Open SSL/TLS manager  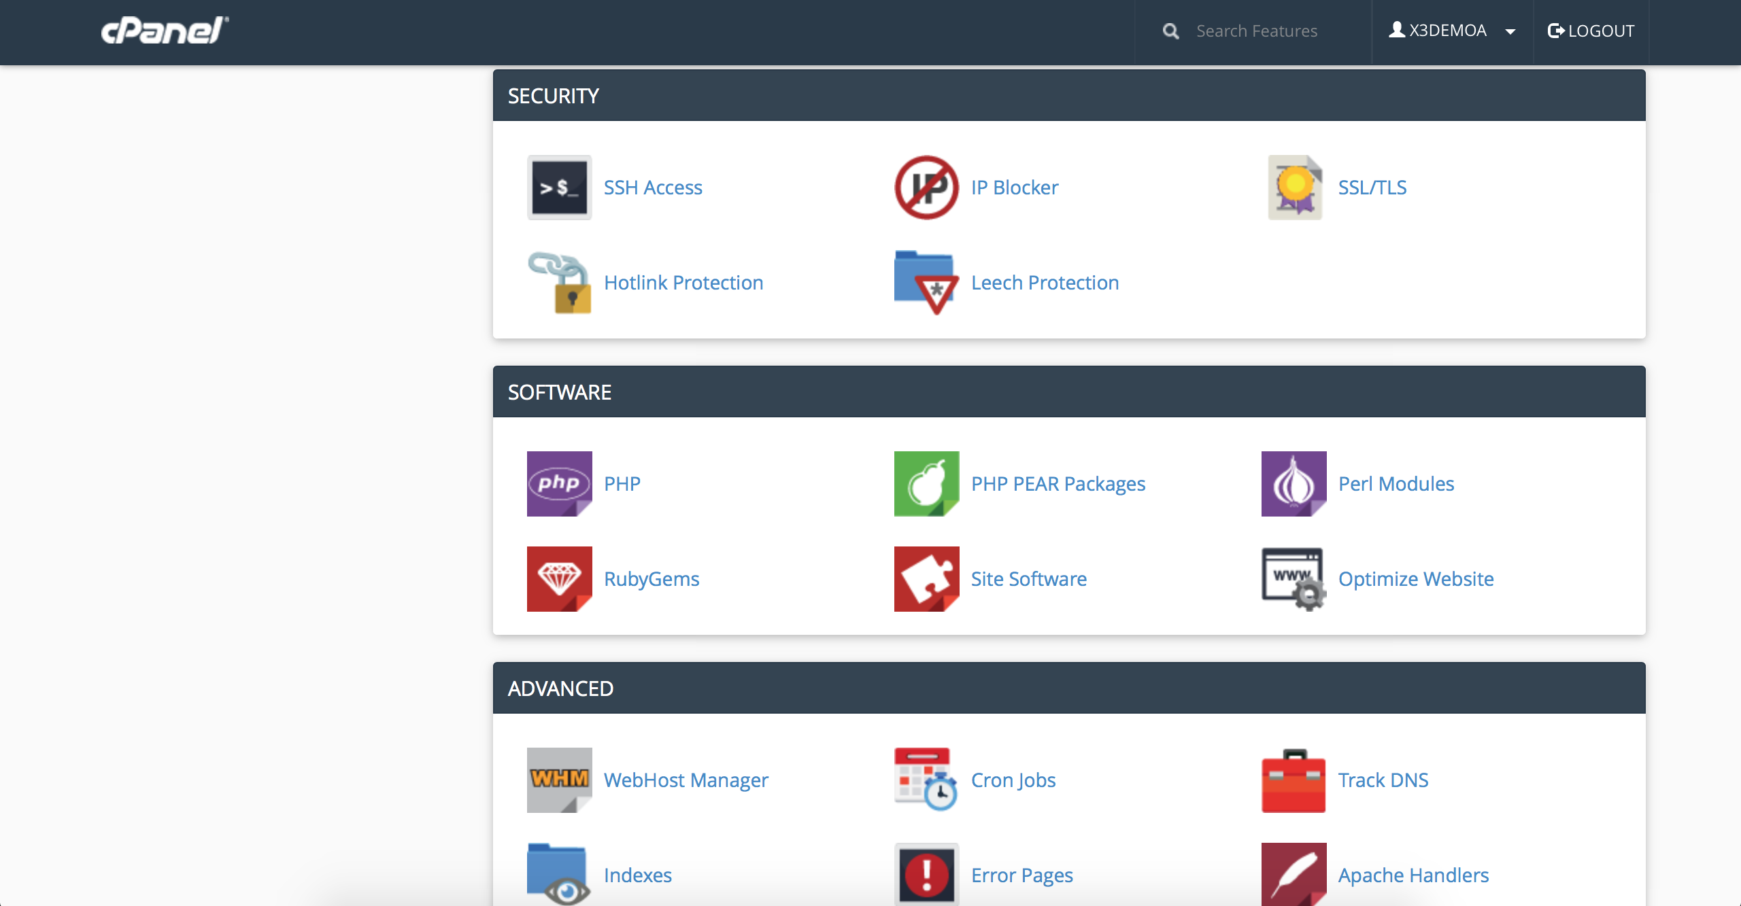click(x=1372, y=186)
